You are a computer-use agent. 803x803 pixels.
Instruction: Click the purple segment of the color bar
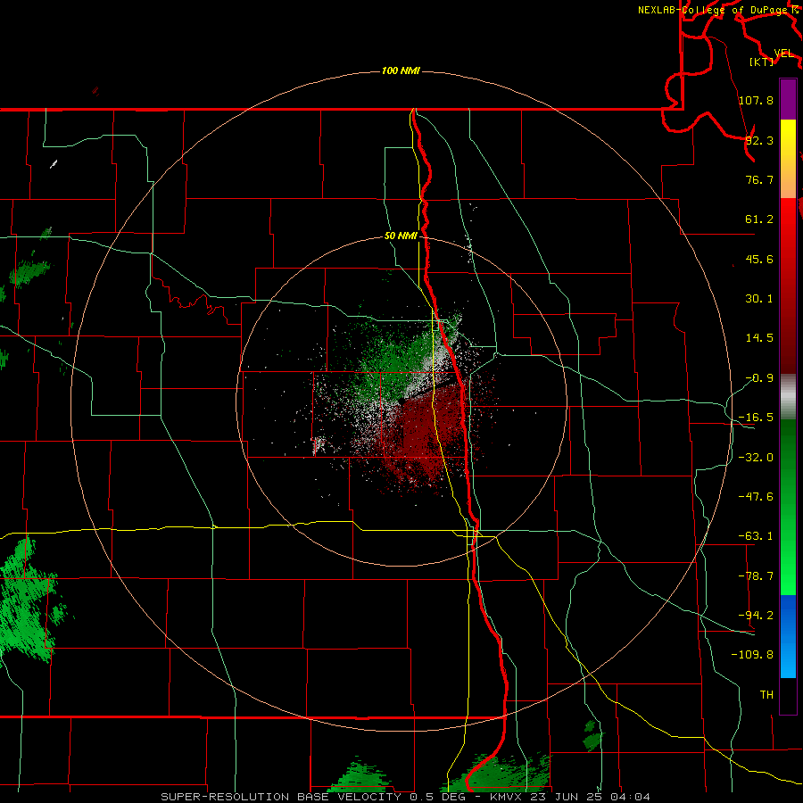click(x=788, y=100)
